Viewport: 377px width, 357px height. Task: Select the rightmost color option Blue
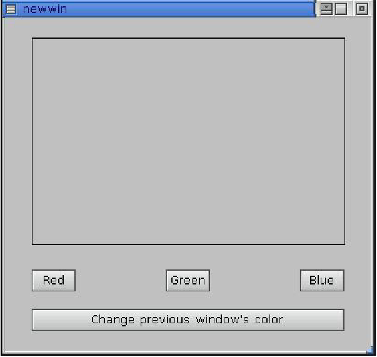[x=322, y=280]
